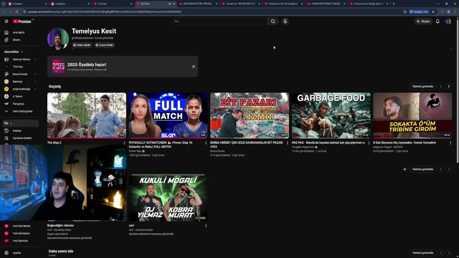Expand the Abonelikler section header
459x258 pixels.
coord(13,52)
